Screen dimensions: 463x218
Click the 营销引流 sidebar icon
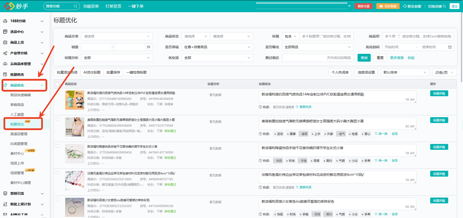coord(5,193)
